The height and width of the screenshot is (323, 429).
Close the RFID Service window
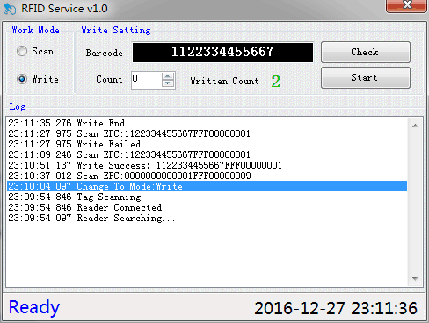(407, 5)
